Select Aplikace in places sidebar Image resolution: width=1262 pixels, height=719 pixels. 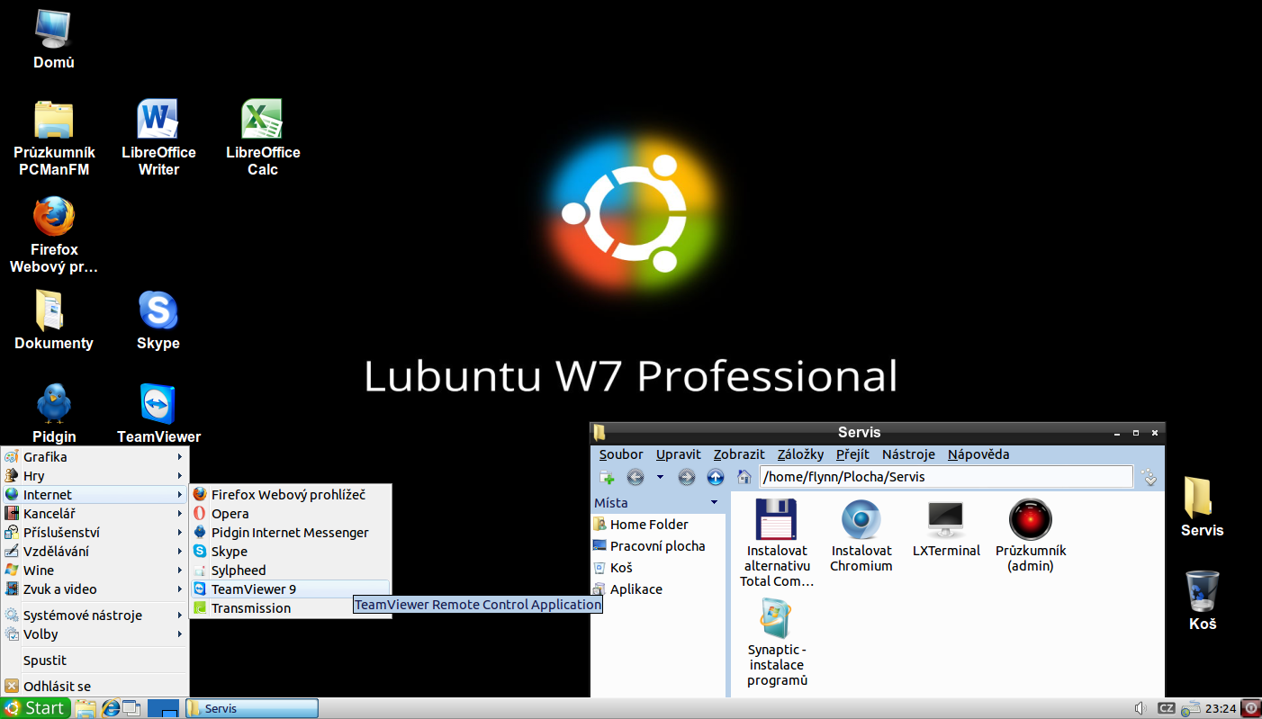tap(658, 589)
